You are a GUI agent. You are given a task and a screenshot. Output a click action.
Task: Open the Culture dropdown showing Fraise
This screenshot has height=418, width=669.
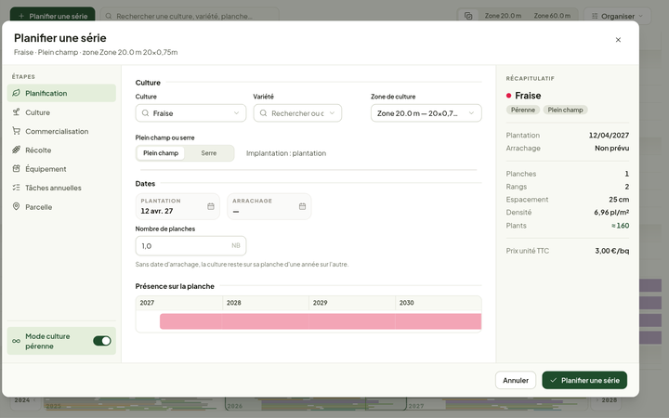(190, 113)
